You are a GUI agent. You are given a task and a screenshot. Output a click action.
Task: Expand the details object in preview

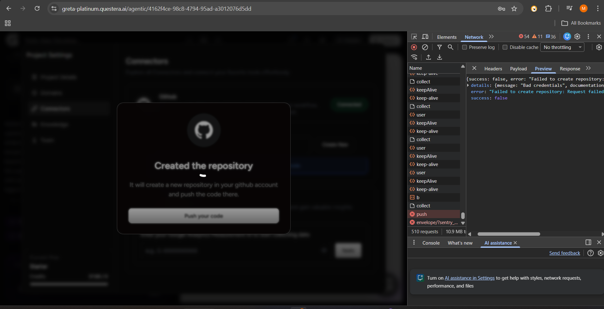tap(468, 86)
